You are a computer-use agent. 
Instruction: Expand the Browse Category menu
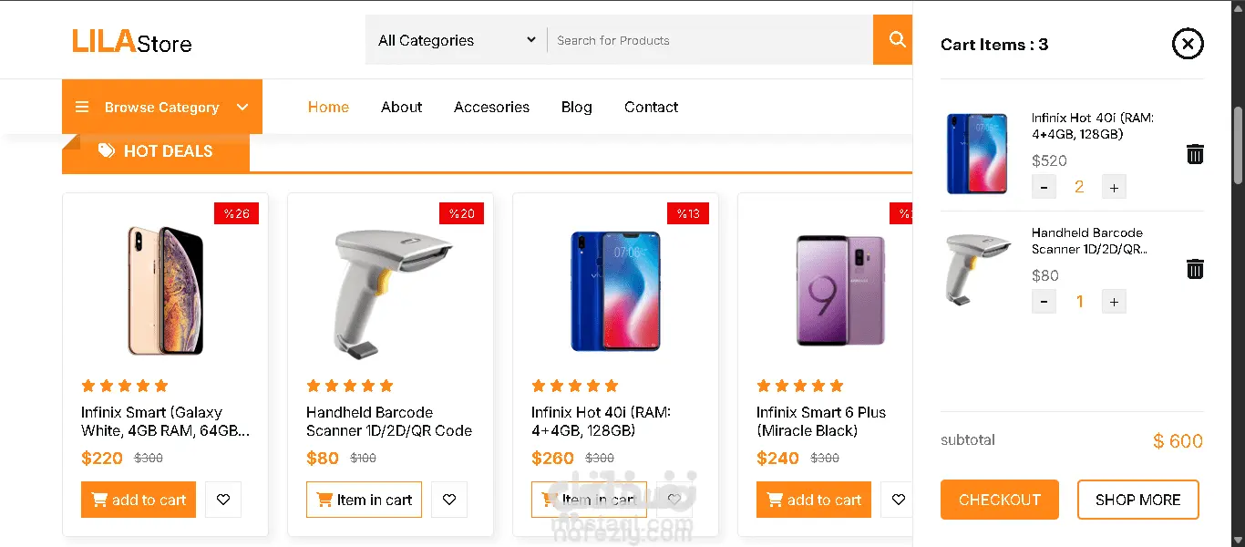[x=162, y=107]
